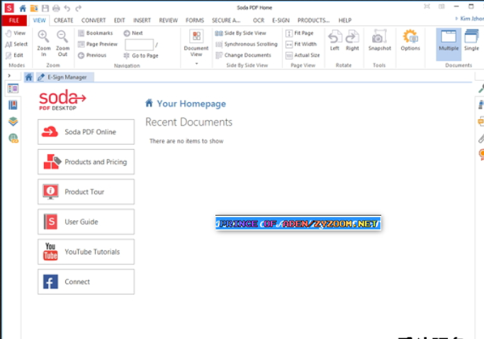Open page thumbnails panel in left sidebar
The image size is (484, 339).
[x=13, y=89]
